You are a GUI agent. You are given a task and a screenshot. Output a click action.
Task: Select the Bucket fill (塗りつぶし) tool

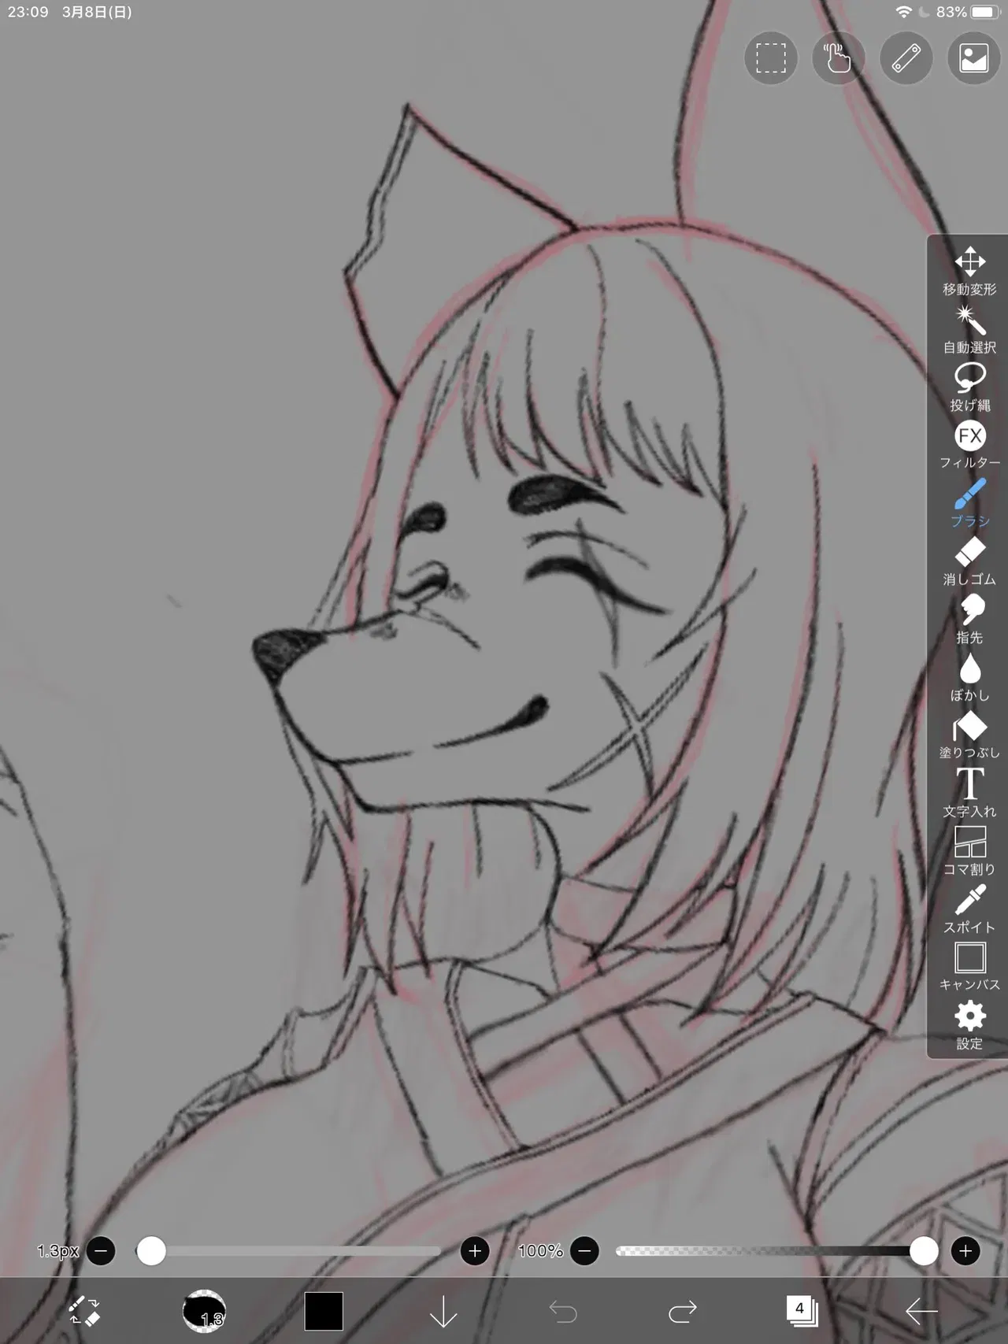(x=969, y=735)
